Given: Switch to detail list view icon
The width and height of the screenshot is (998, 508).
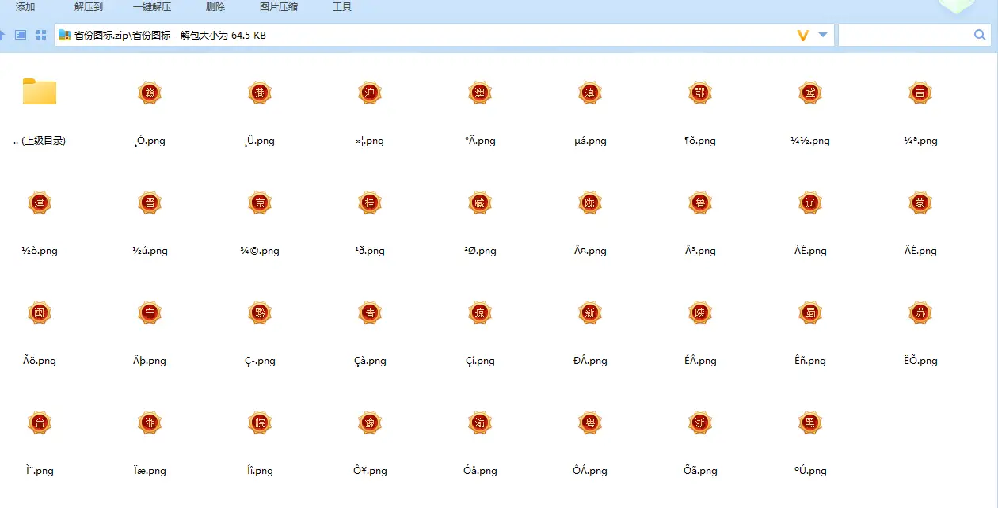Looking at the screenshot, I should coord(21,35).
